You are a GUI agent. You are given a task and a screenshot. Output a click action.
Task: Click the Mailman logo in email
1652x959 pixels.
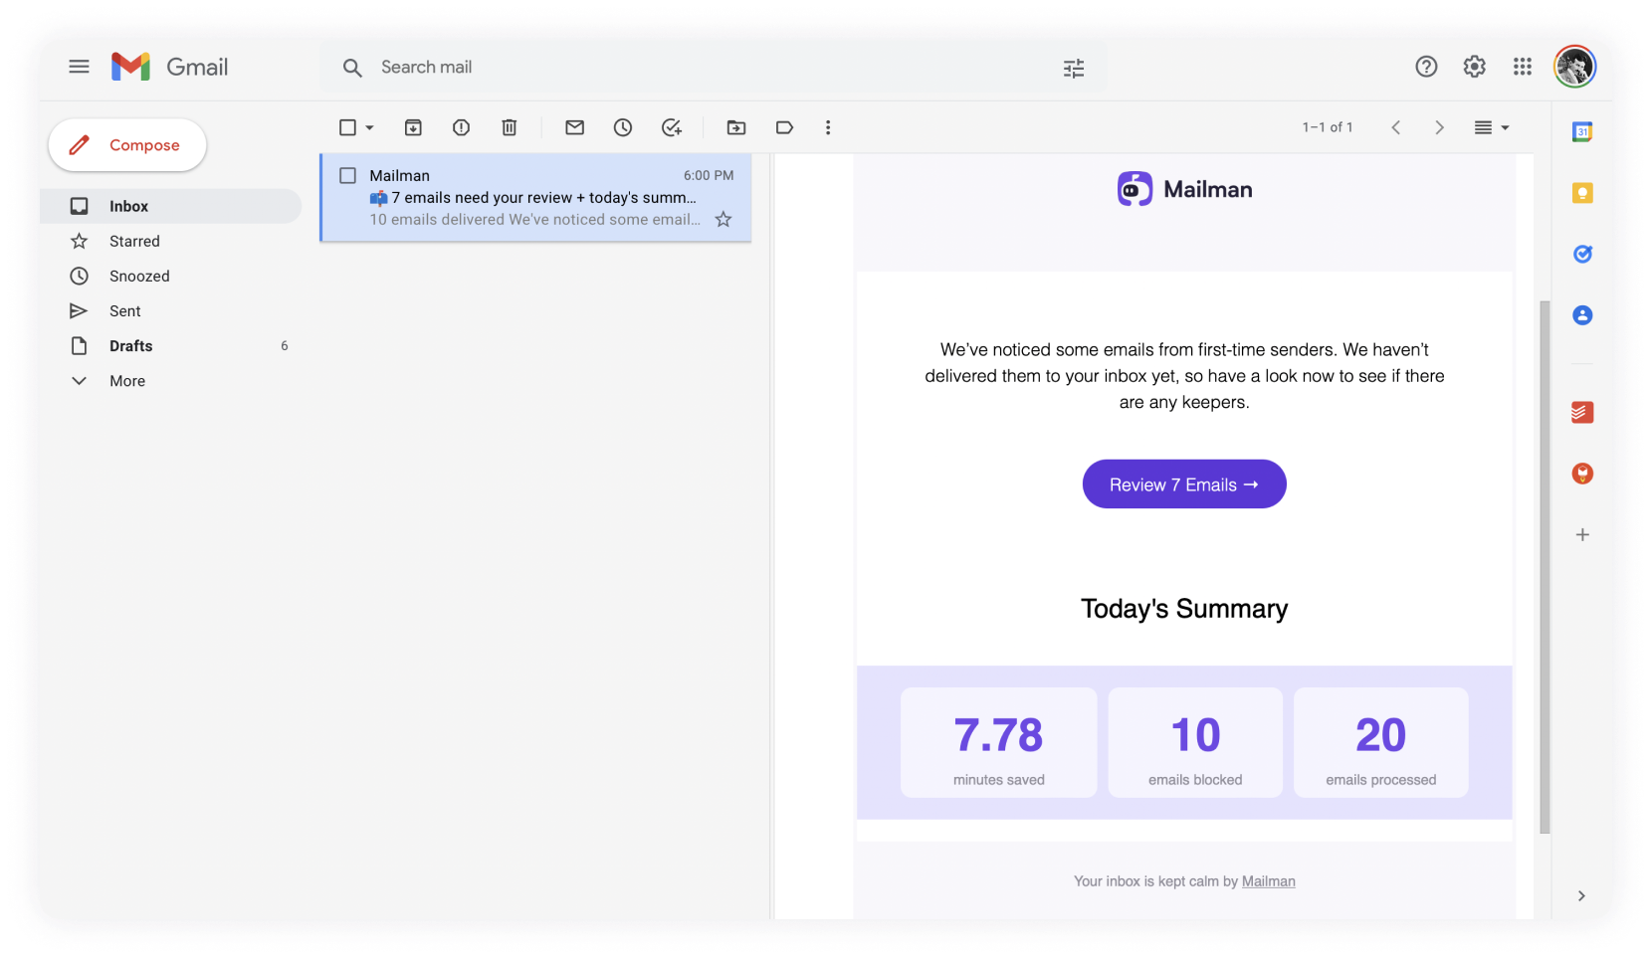click(x=1184, y=189)
